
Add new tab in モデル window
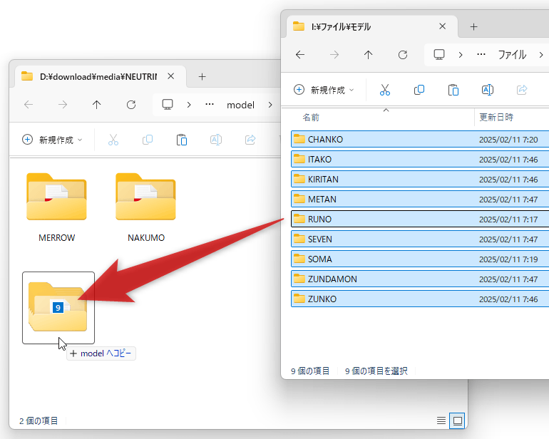click(x=473, y=26)
